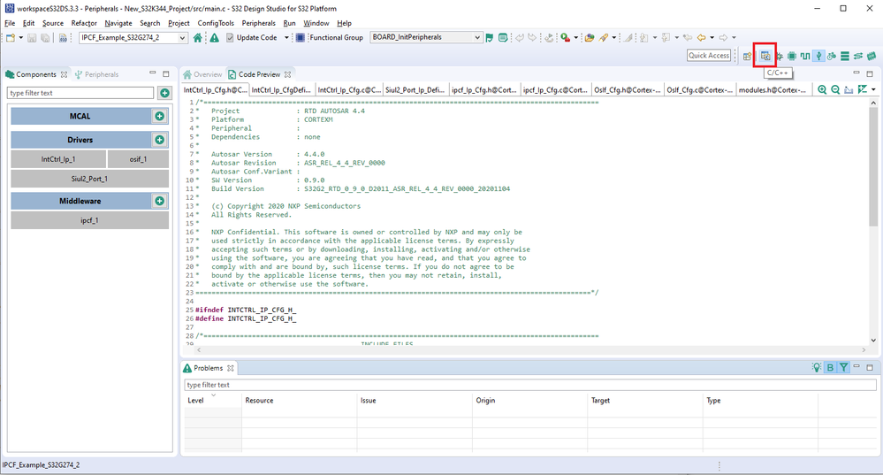883x475 pixels.
Task: Toggle the filter funnel in Problems view
Action: click(843, 367)
